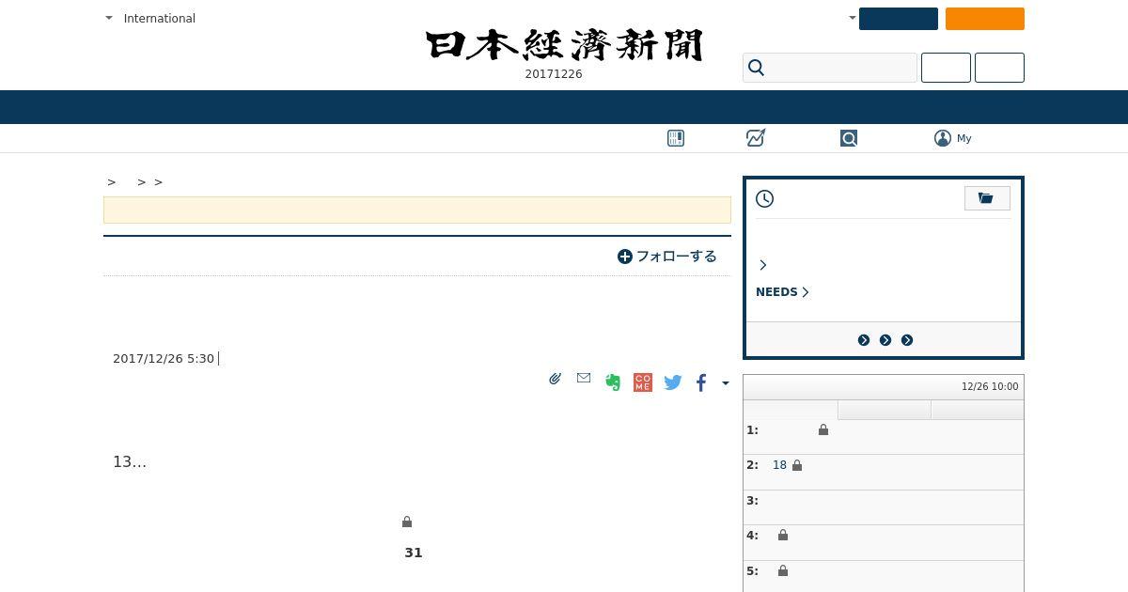Select the second ranking tab
This screenshot has width=1128, height=592.
[x=885, y=410]
